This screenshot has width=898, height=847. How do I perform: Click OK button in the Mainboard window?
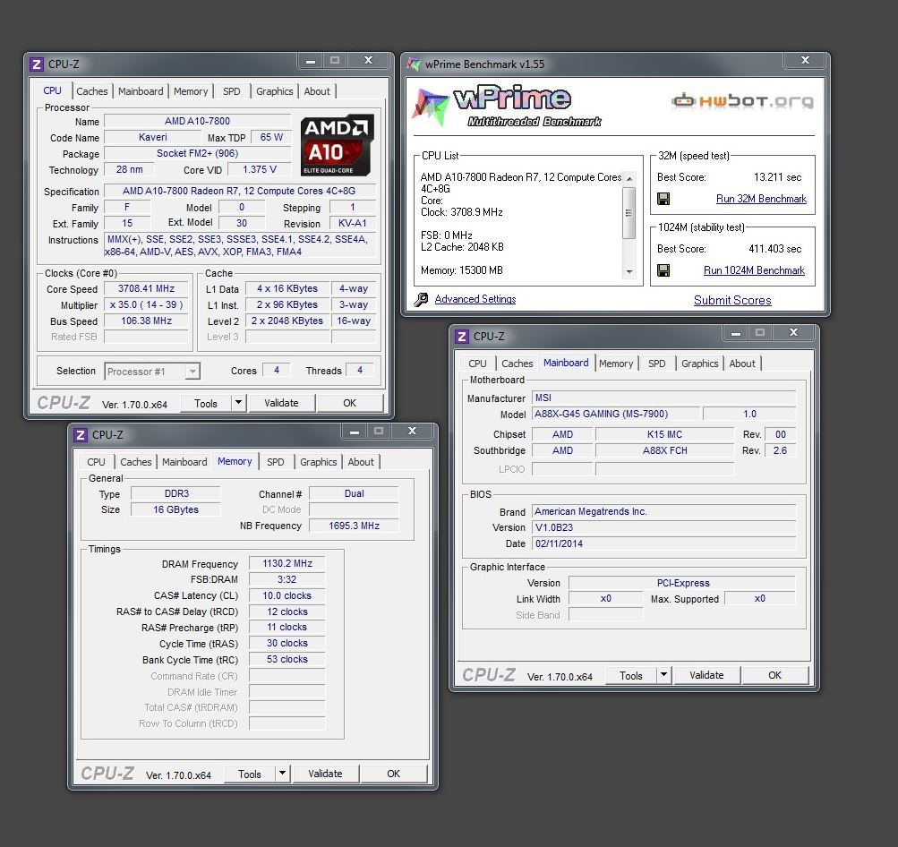[x=774, y=675]
